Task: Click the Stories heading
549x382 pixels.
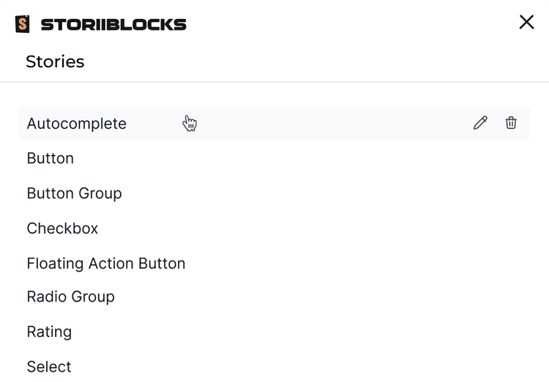Action: [x=55, y=61]
